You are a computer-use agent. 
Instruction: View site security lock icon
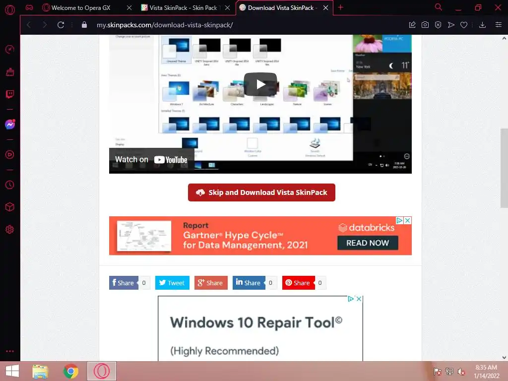[x=84, y=25]
